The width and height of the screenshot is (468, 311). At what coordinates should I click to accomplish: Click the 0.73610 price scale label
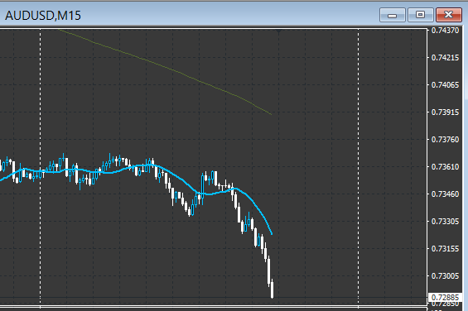tap(445, 167)
